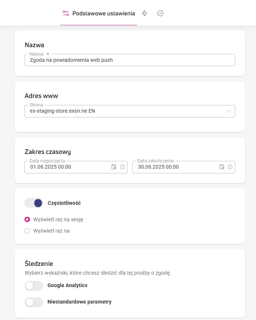Select Wyświetl raz na sesję radio button
This screenshot has width=256, height=320.
pos(27,219)
